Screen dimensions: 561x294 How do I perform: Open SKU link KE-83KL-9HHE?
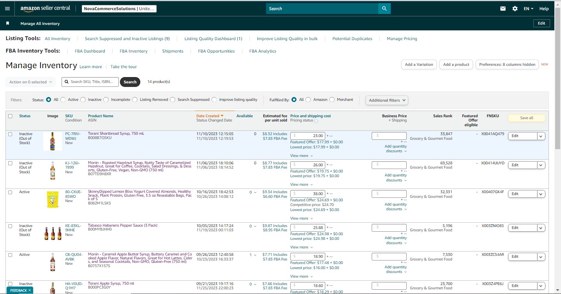click(74, 228)
